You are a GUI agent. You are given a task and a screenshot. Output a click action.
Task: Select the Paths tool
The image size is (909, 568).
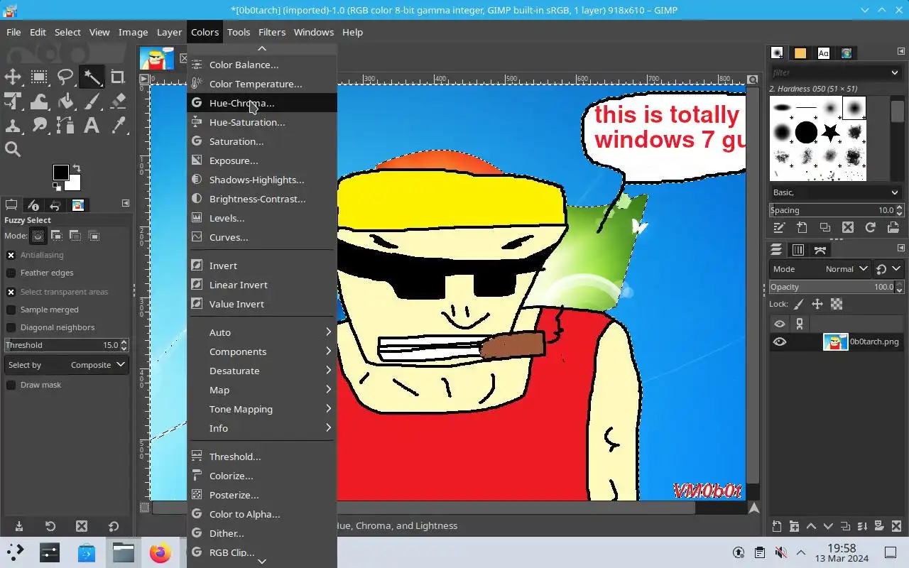pyautogui.click(x=65, y=126)
